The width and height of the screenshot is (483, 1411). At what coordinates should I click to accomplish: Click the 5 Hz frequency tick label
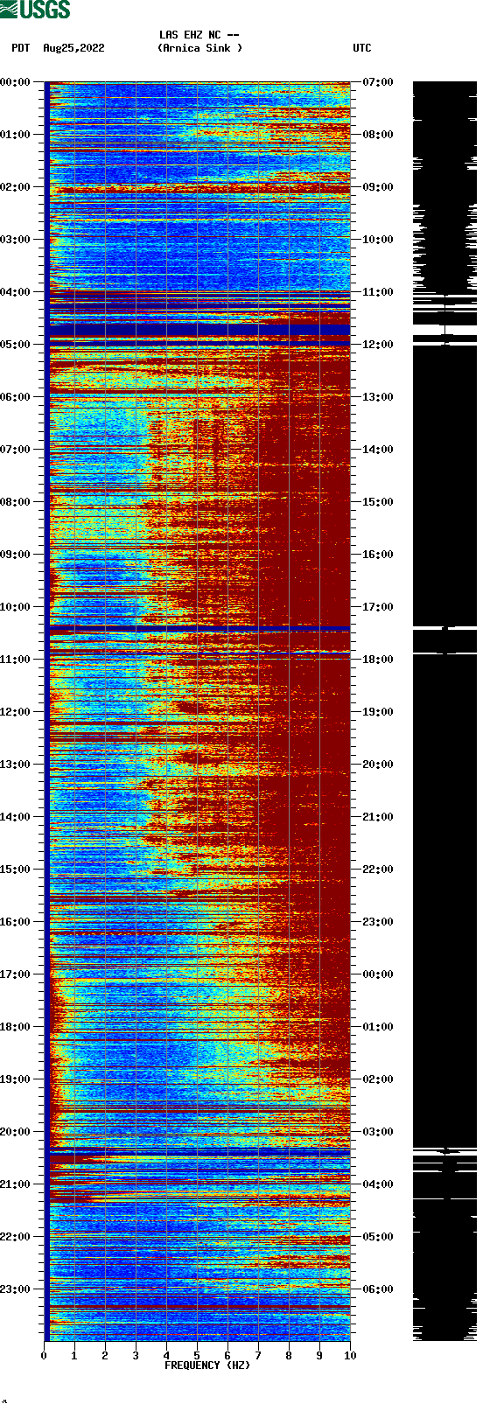pos(197,1356)
